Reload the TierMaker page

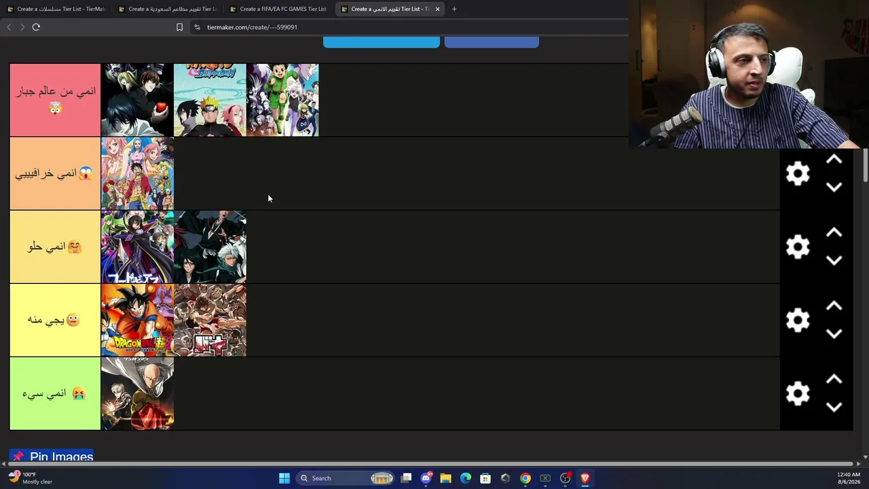point(36,27)
